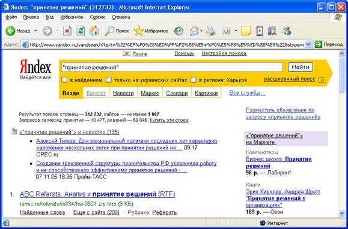Open the ABC Referats search result
Image resolution: width=348 pixels, height=229 pixels.
pyautogui.click(x=97, y=194)
